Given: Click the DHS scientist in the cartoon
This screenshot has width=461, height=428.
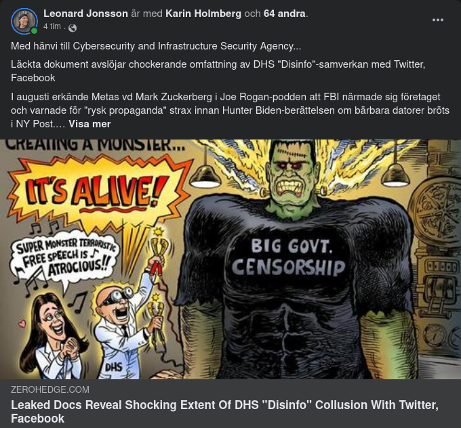Looking at the screenshot, I should [x=123, y=332].
